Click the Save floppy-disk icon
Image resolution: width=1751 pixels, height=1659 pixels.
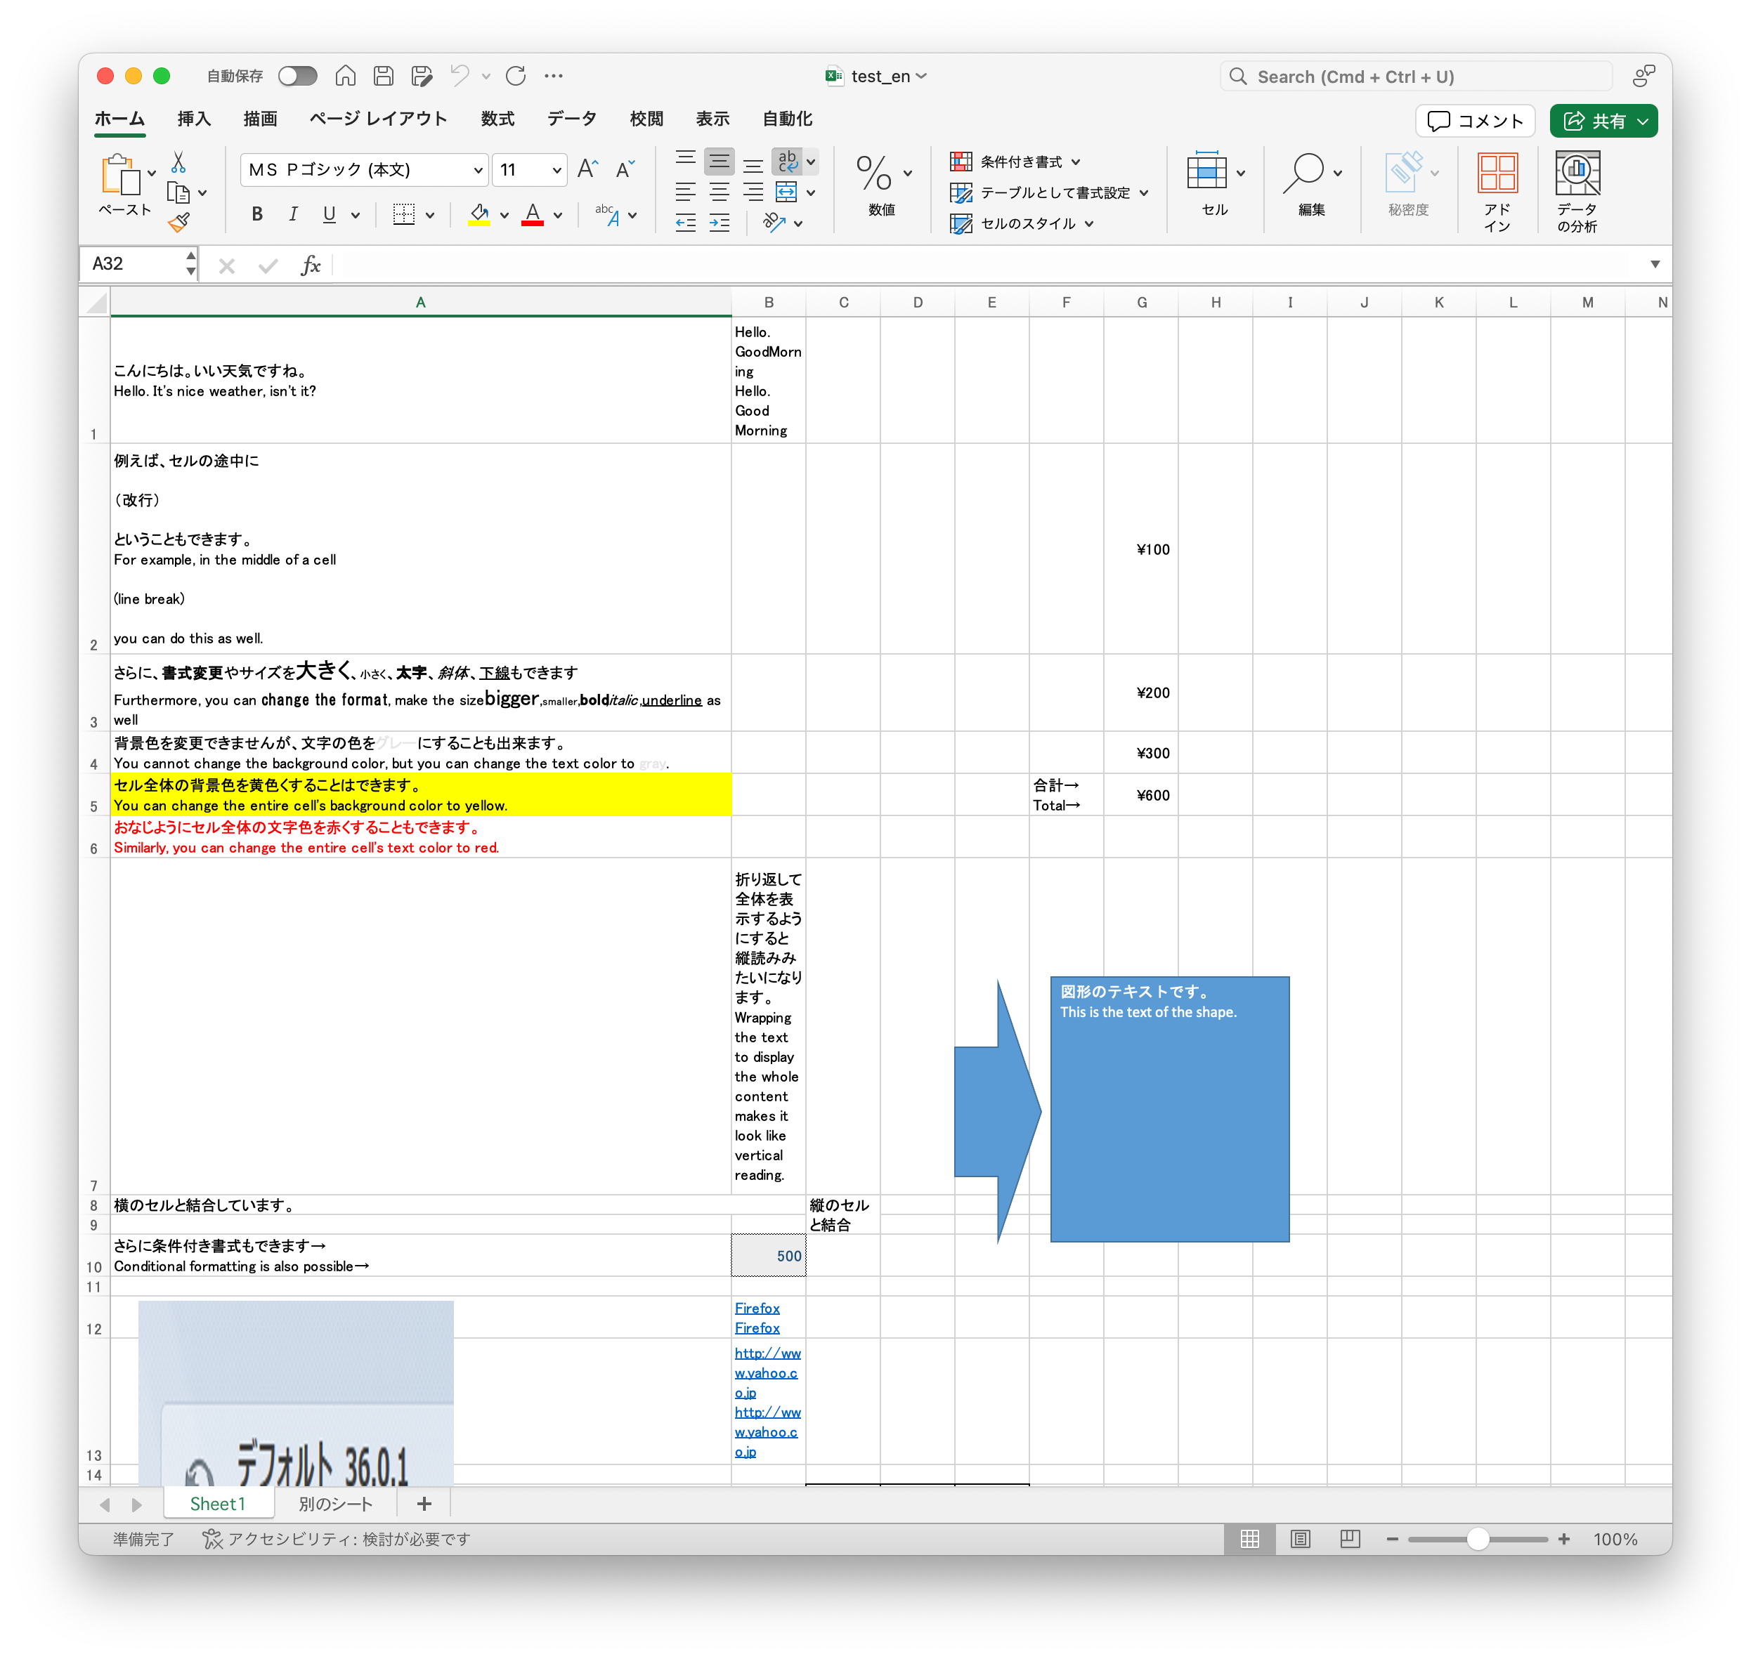point(383,76)
